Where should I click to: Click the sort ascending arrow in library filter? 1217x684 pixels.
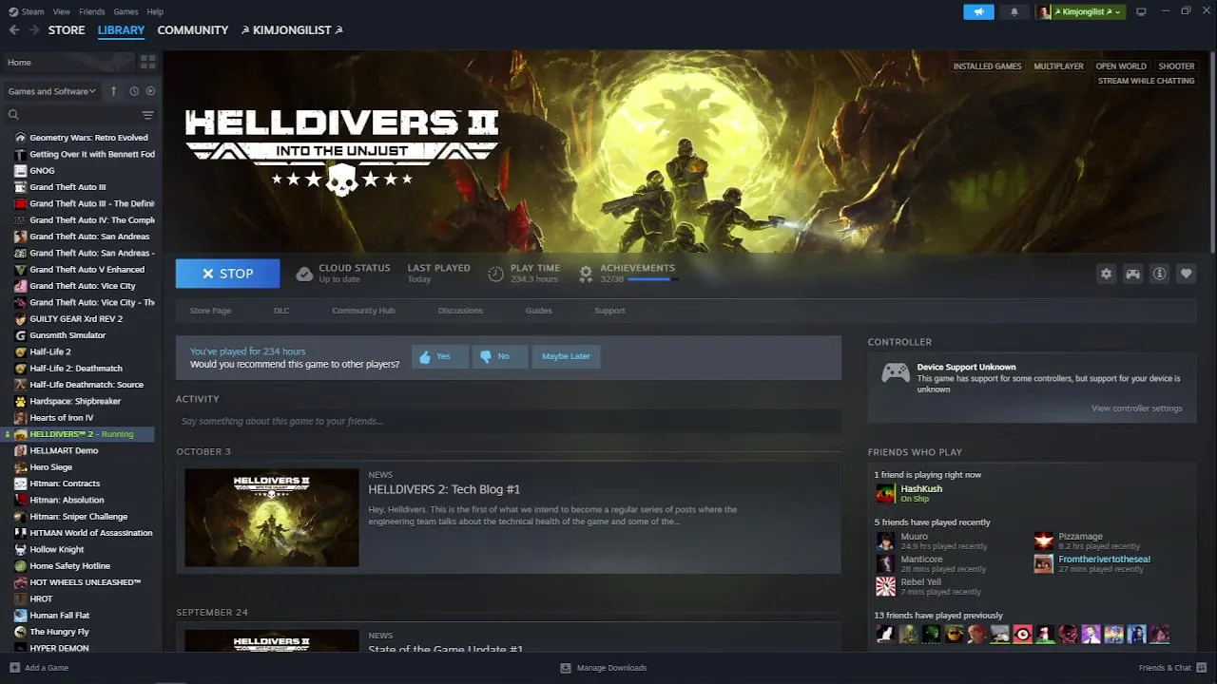(x=113, y=91)
